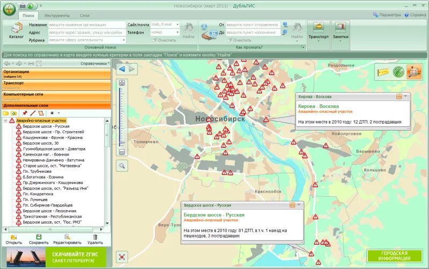Switch to the Слои ribbon tab

coord(85,16)
